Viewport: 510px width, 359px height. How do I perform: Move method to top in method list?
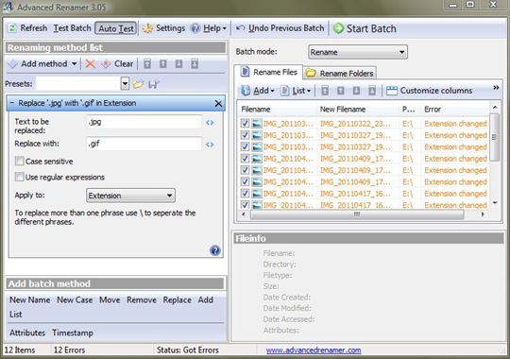(147, 64)
